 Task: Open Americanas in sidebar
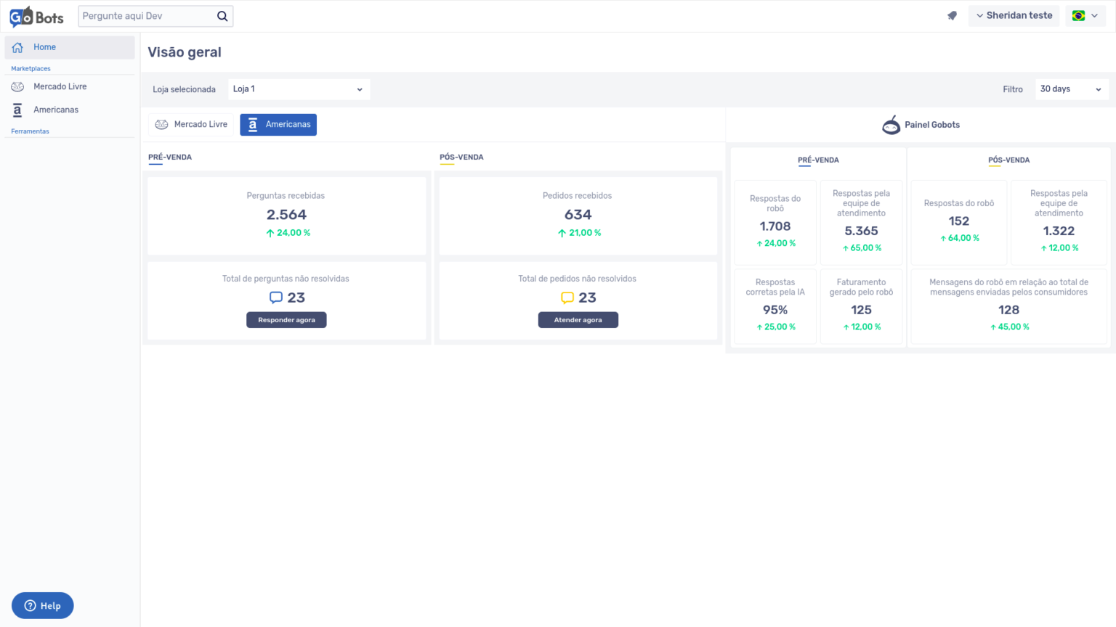[70, 110]
